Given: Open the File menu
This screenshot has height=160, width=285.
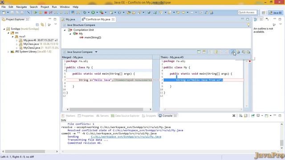Looking at the screenshot, I should pos(4,7).
